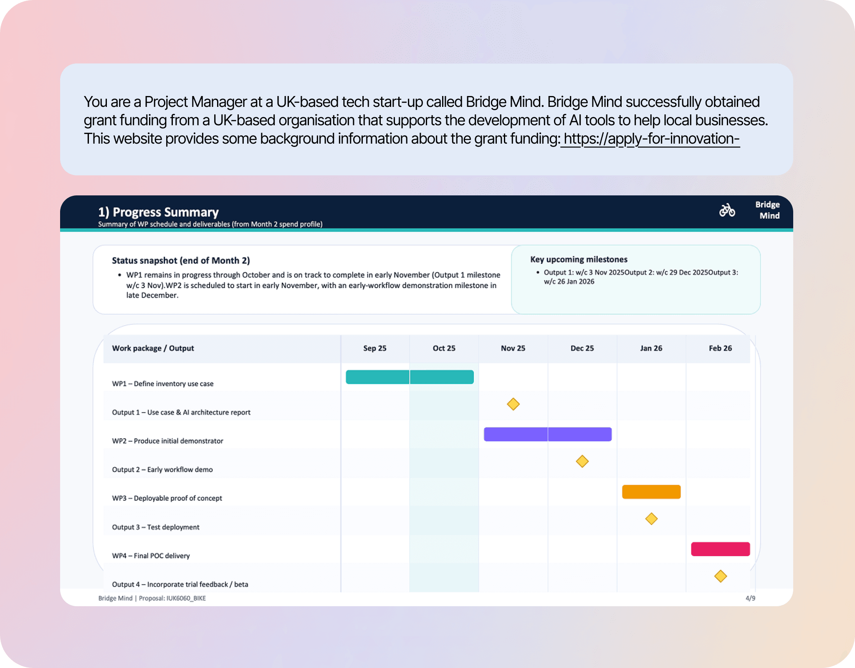Click the Bridge Mind brand text
The image size is (855, 668).
pyautogui.click(x=768, y=210)
